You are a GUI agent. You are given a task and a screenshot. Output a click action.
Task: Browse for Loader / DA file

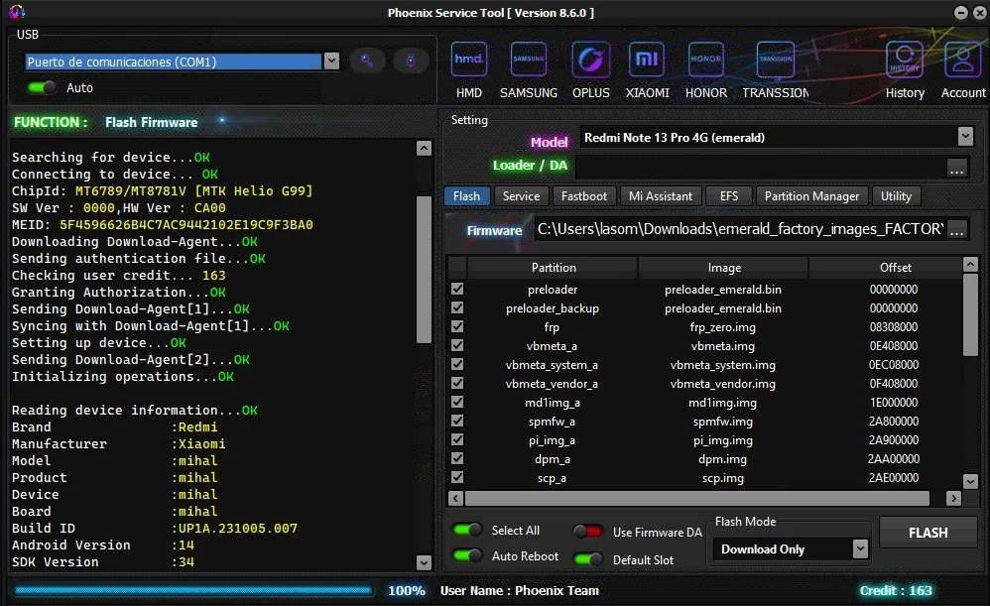[x=956, y=170]
